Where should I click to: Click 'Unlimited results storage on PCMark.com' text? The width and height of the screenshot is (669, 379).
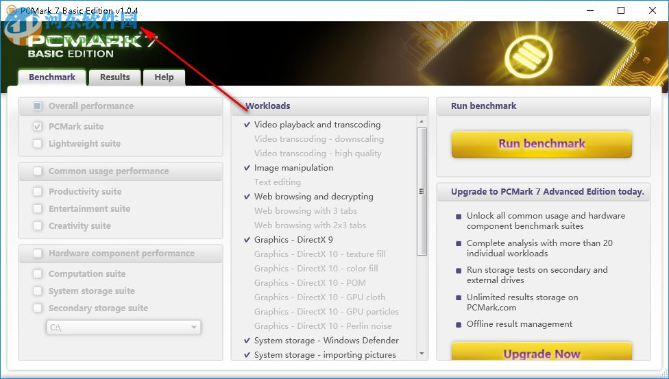(522, 302)
